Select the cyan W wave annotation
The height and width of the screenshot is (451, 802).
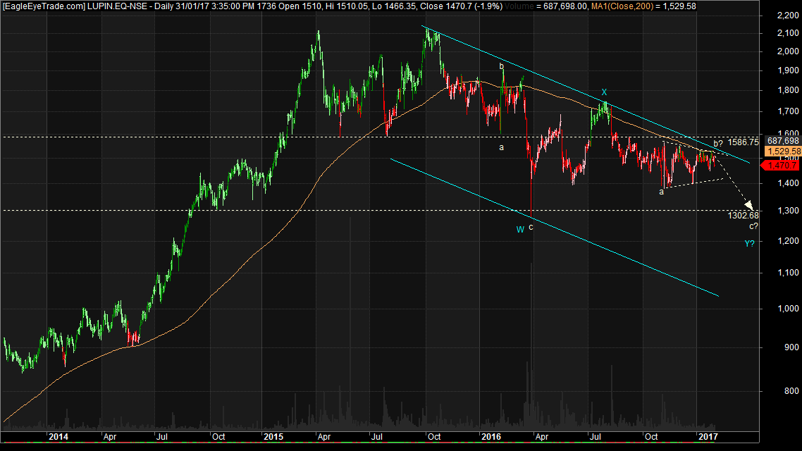coord(519,229)
